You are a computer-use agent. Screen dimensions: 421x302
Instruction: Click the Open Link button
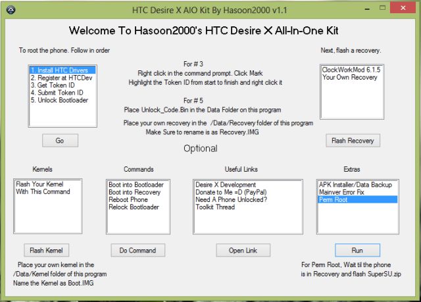(x=243, y=250)
